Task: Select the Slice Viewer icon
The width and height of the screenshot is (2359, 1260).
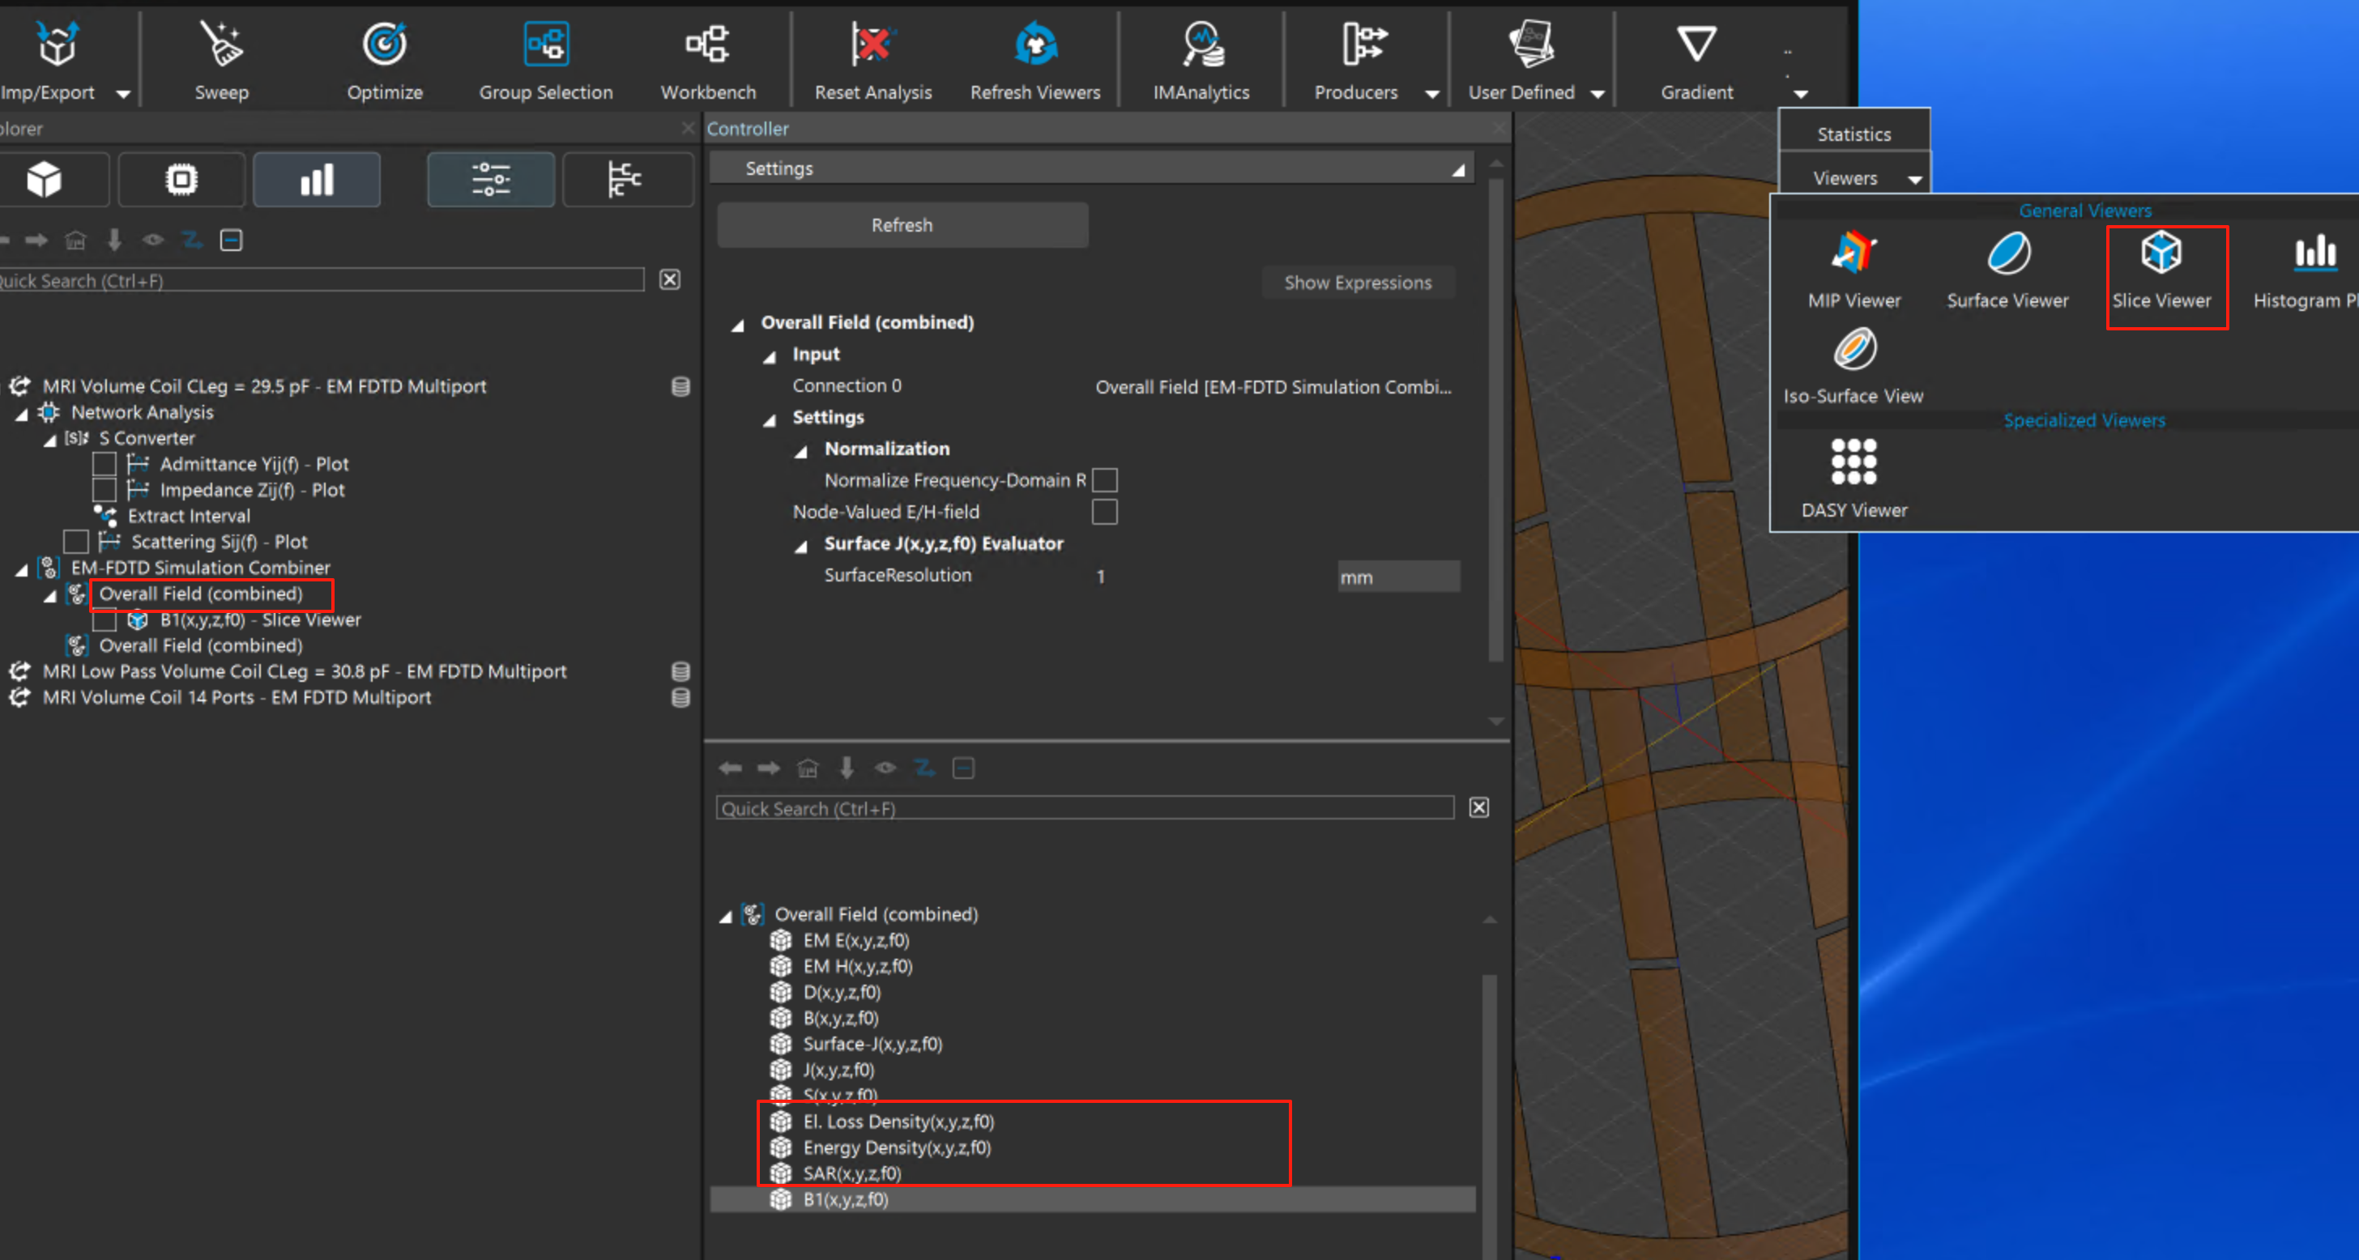Action: pyautogui.click(x=2161, y=253)
